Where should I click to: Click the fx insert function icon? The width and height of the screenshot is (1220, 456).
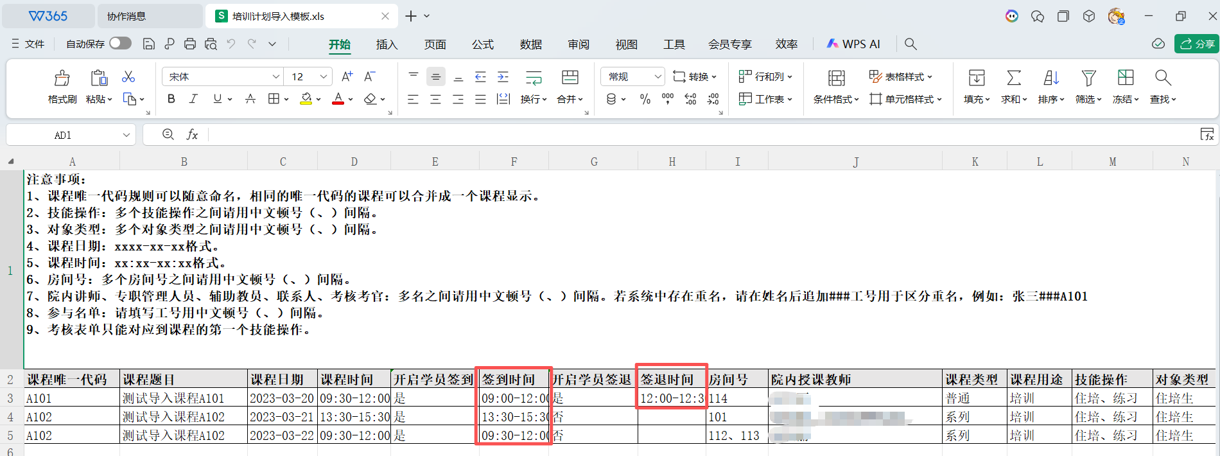coord(192,134)
